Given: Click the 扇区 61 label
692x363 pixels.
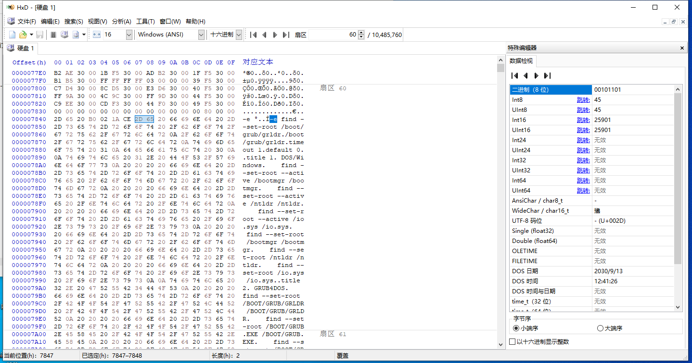Looking at the screenshot, I should 333,334.
